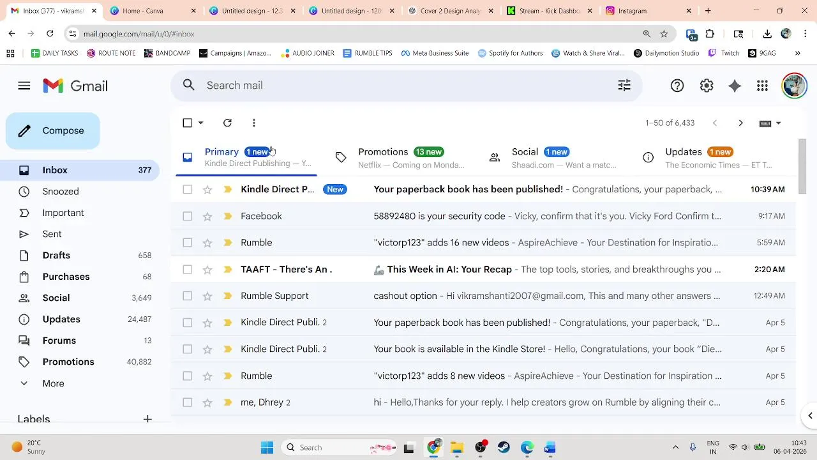
Task: Reload the browser page
Action: coord(50,34)
